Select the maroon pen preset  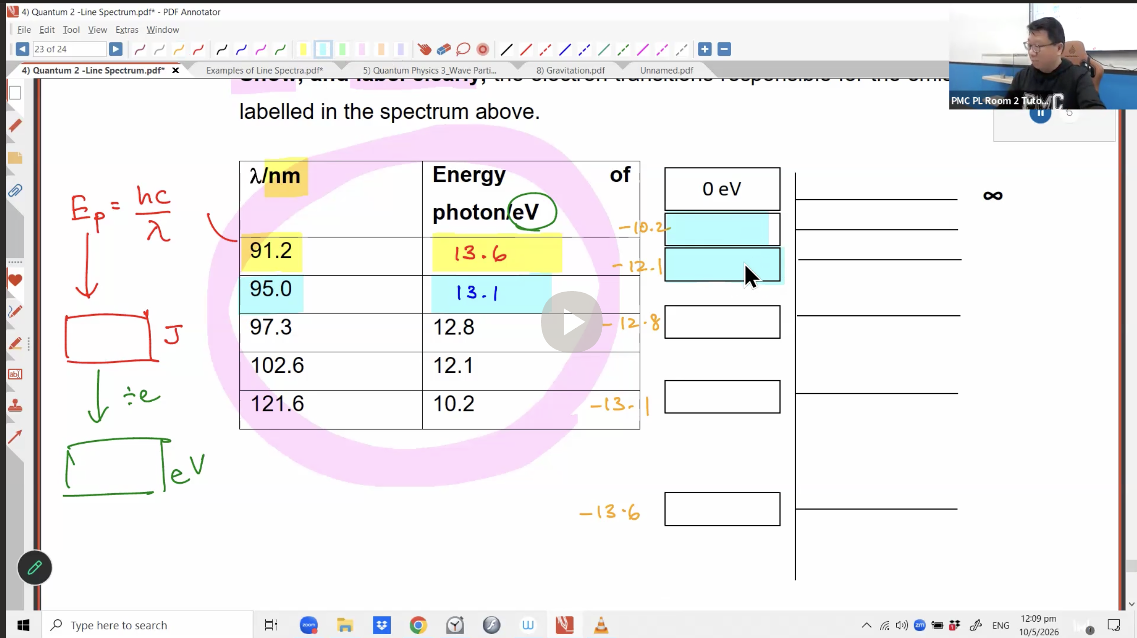pyautogui.click(x=140, y=49)
